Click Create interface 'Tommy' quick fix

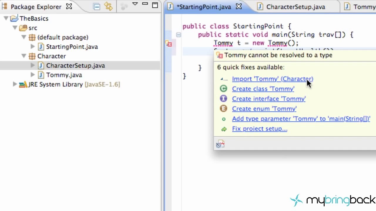[x=269, y=99]
